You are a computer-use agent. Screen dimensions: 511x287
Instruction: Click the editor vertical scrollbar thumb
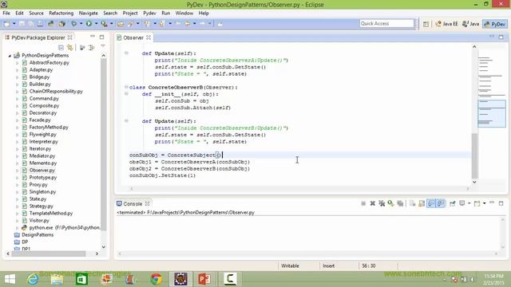pyautogui.click(x=474, y=155)
